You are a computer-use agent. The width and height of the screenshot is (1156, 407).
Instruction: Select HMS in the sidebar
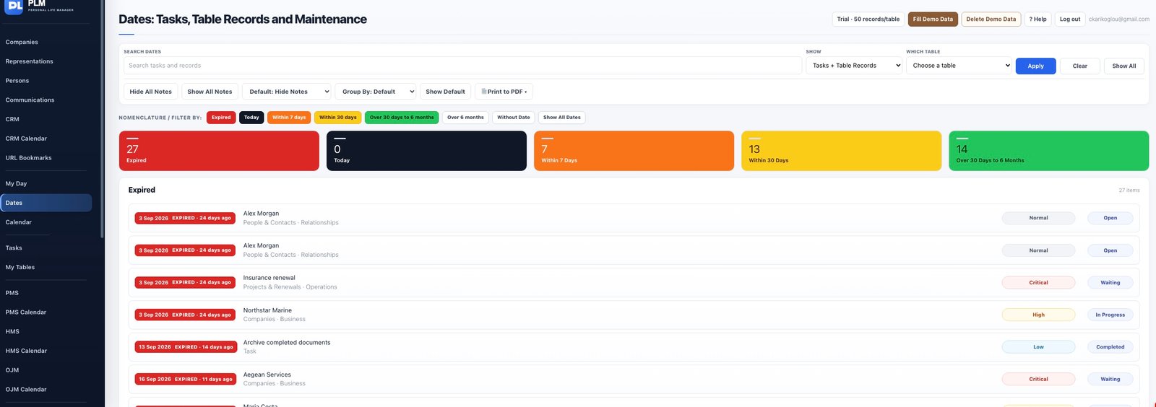coord(12,331)
